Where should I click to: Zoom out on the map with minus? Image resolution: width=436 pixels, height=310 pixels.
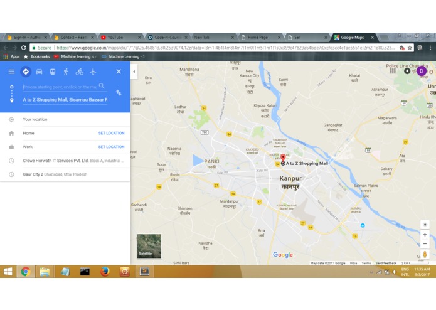click(425, 244)
